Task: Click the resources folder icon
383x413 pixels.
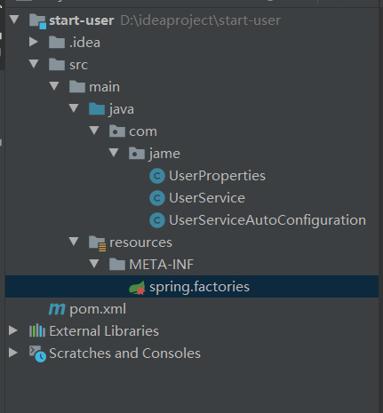Action: (x=98, y=243)
